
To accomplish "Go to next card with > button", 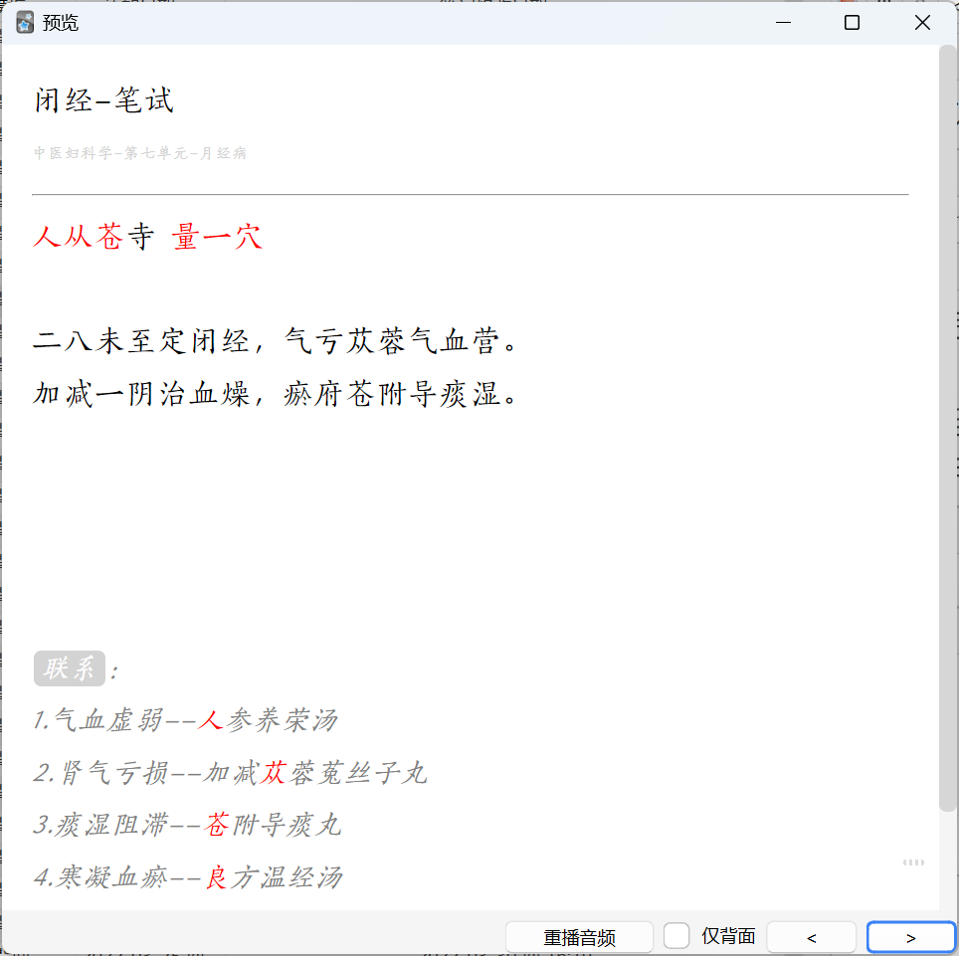I will coord(910,937).
